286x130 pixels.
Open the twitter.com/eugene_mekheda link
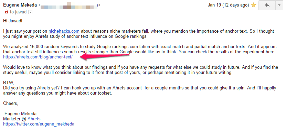(x=39, y=124)
